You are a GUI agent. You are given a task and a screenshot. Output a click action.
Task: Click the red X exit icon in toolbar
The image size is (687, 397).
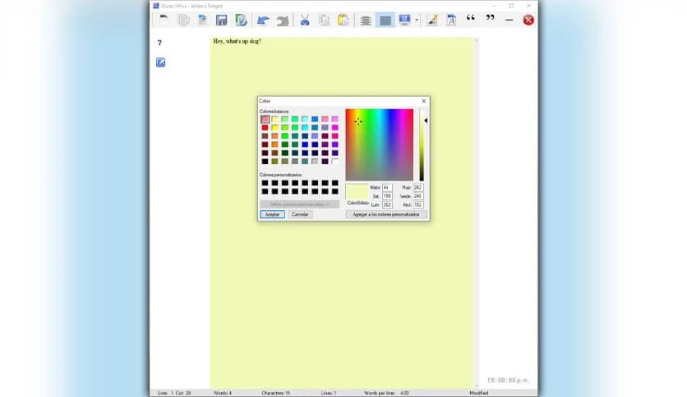point(528,20)
